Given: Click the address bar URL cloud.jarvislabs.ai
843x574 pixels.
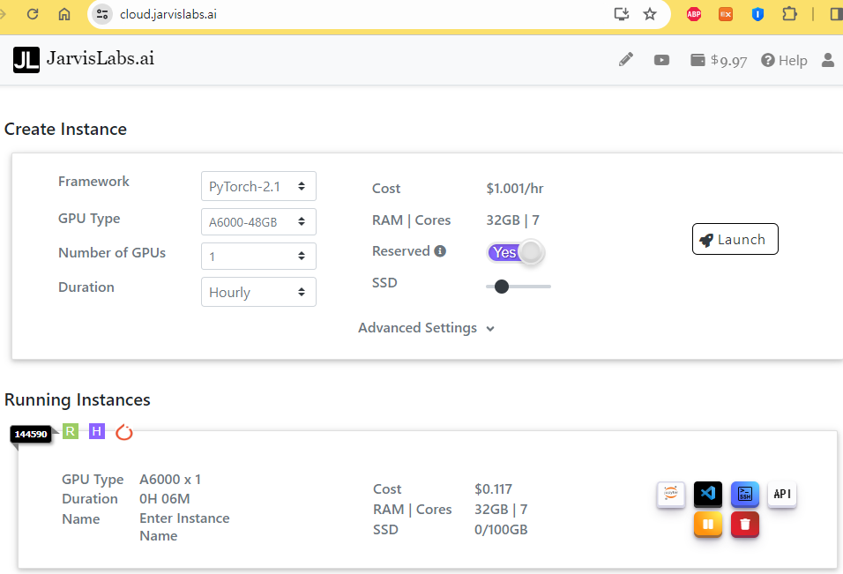Looking at the screenshot, I should click(x=168, y=14).
